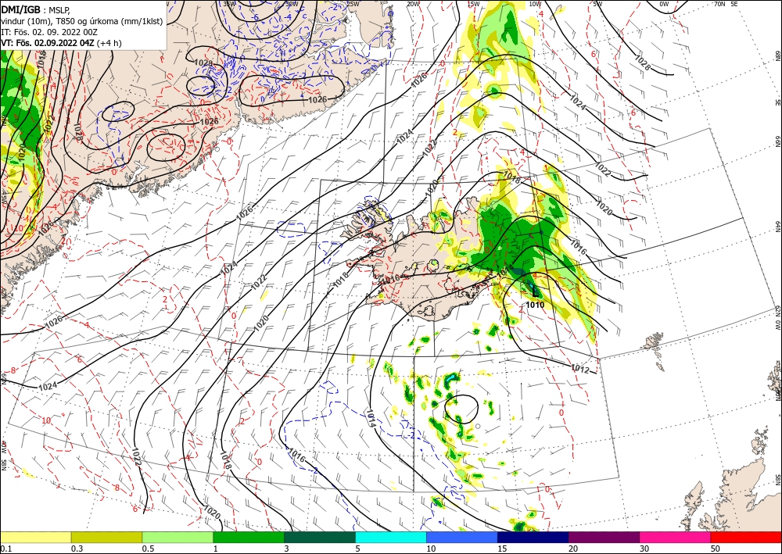The image size is (782, 554).
Task: Pick the blue 10–15 legend band
Action: [462, 537]
